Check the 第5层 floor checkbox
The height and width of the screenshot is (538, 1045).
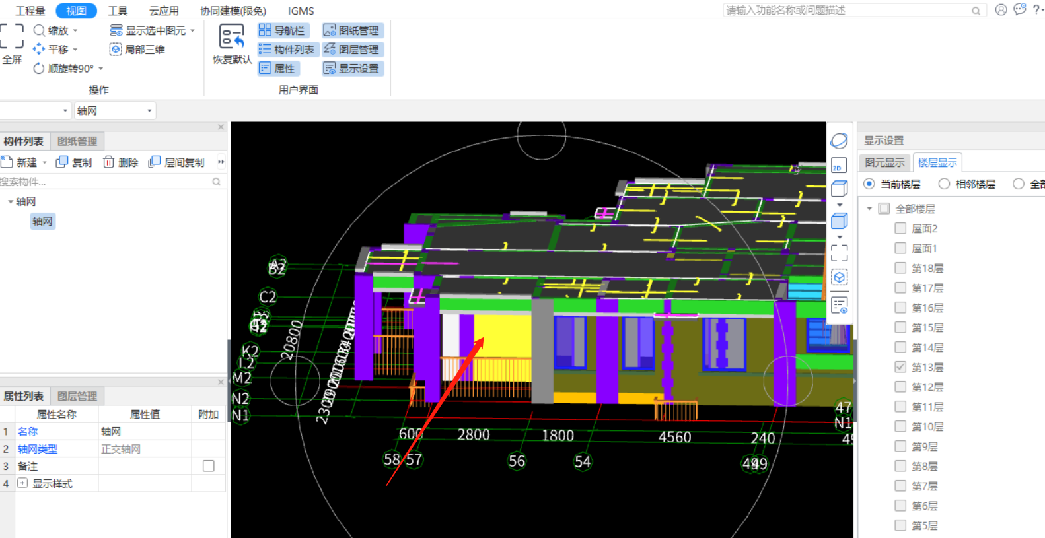[x=900, y=525]
